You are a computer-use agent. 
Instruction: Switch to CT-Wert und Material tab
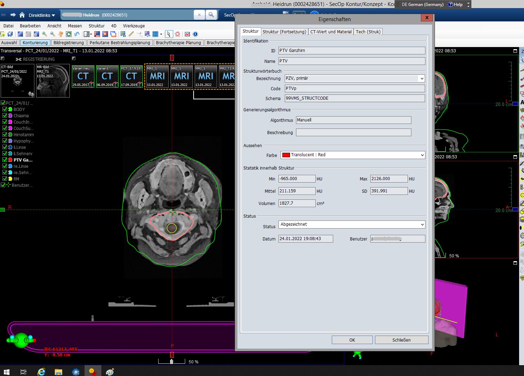click(x=331, y=32)
